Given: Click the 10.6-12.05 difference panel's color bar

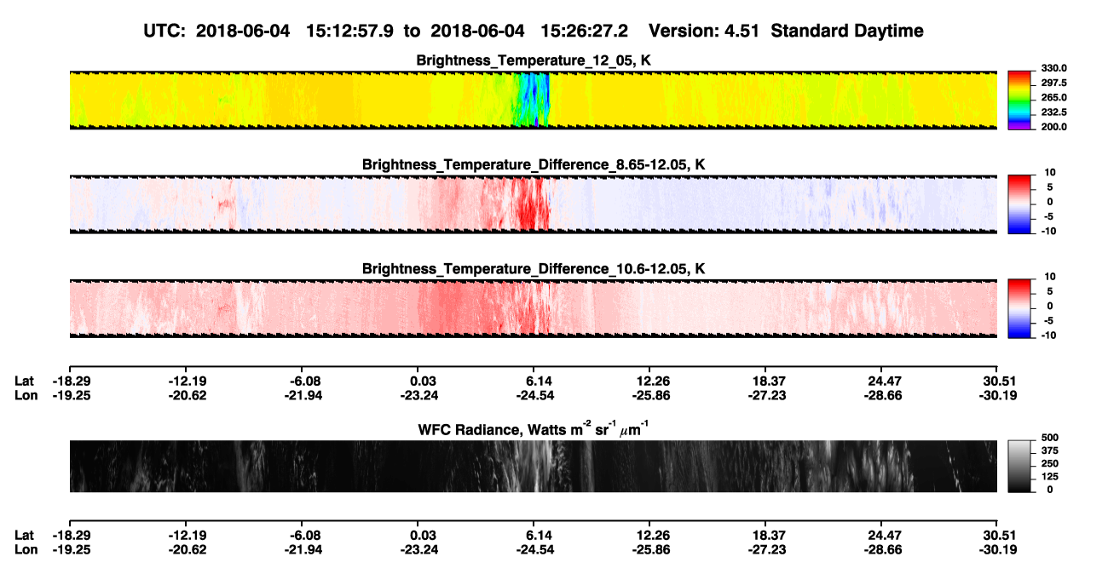Looking at the screenshot, I should [1019, 308].
